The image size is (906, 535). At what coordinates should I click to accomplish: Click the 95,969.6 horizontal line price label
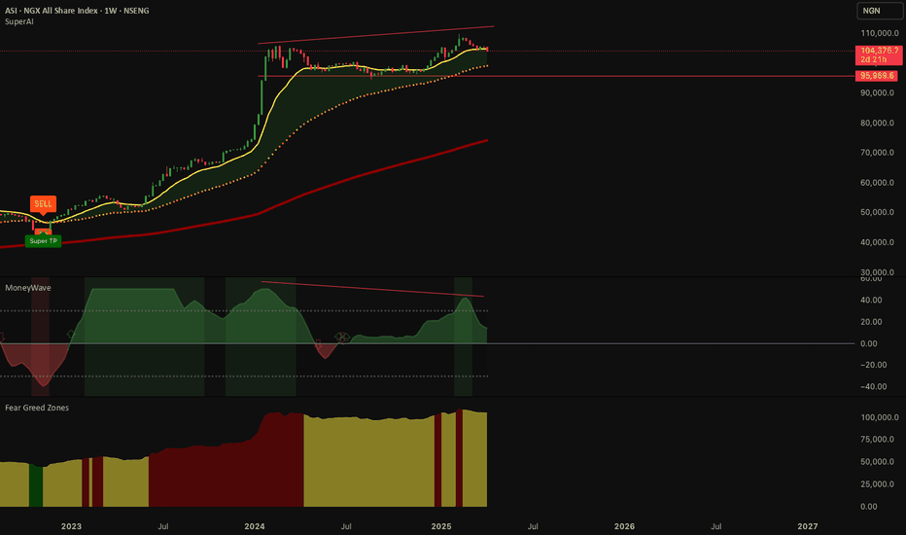pyautogui.click(x=877, y=76)
